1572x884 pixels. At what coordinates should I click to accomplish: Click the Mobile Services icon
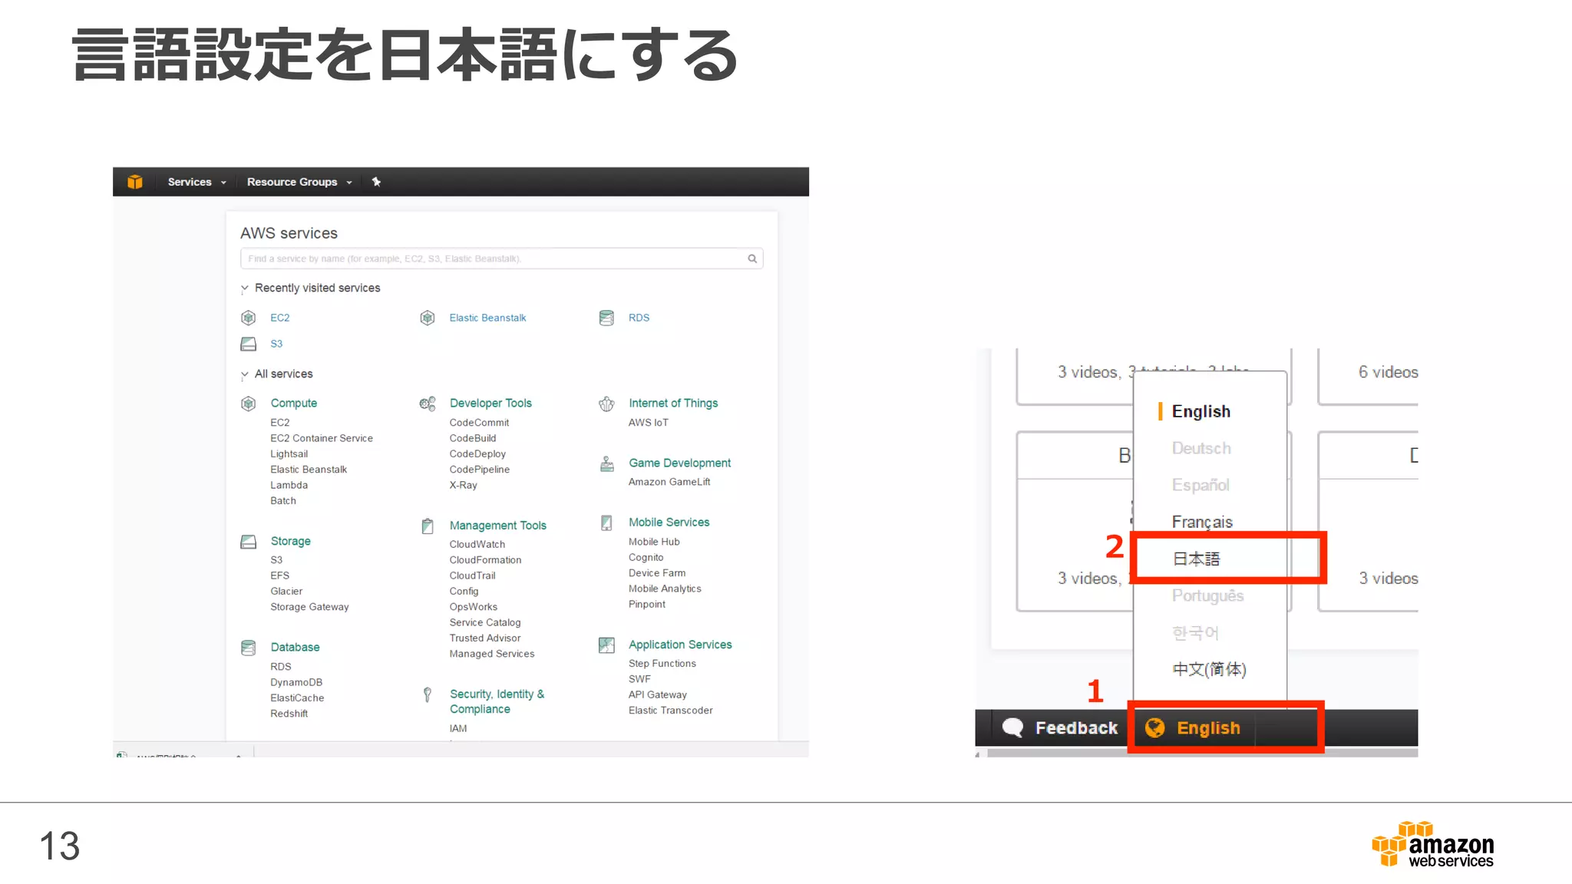tap(606, 523)
